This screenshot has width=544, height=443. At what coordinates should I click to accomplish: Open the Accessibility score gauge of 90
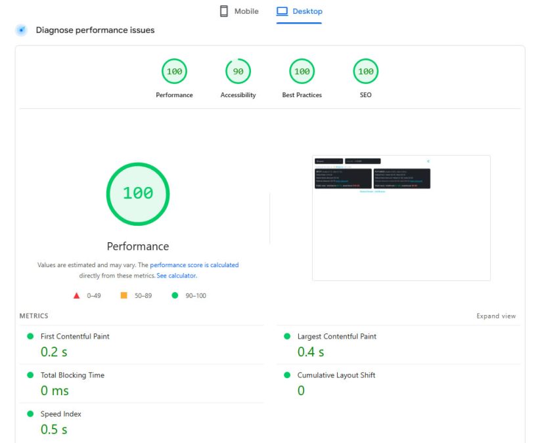[x=238, y=72]
